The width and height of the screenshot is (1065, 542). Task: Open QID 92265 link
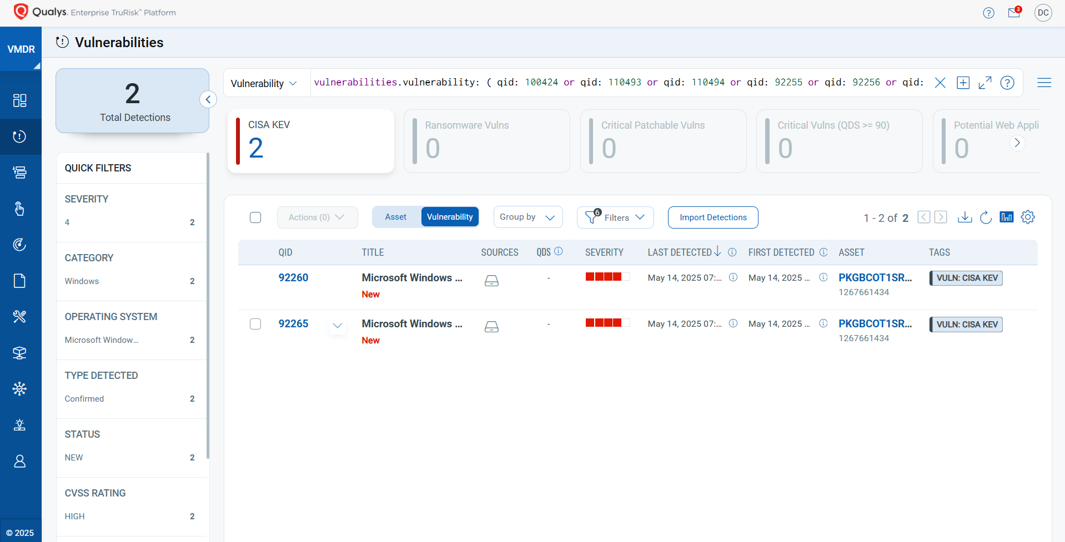click(293, 323)
